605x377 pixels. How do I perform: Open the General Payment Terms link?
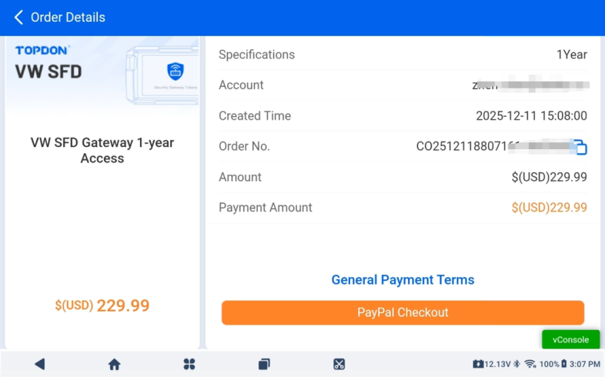[x=403, y=280]
